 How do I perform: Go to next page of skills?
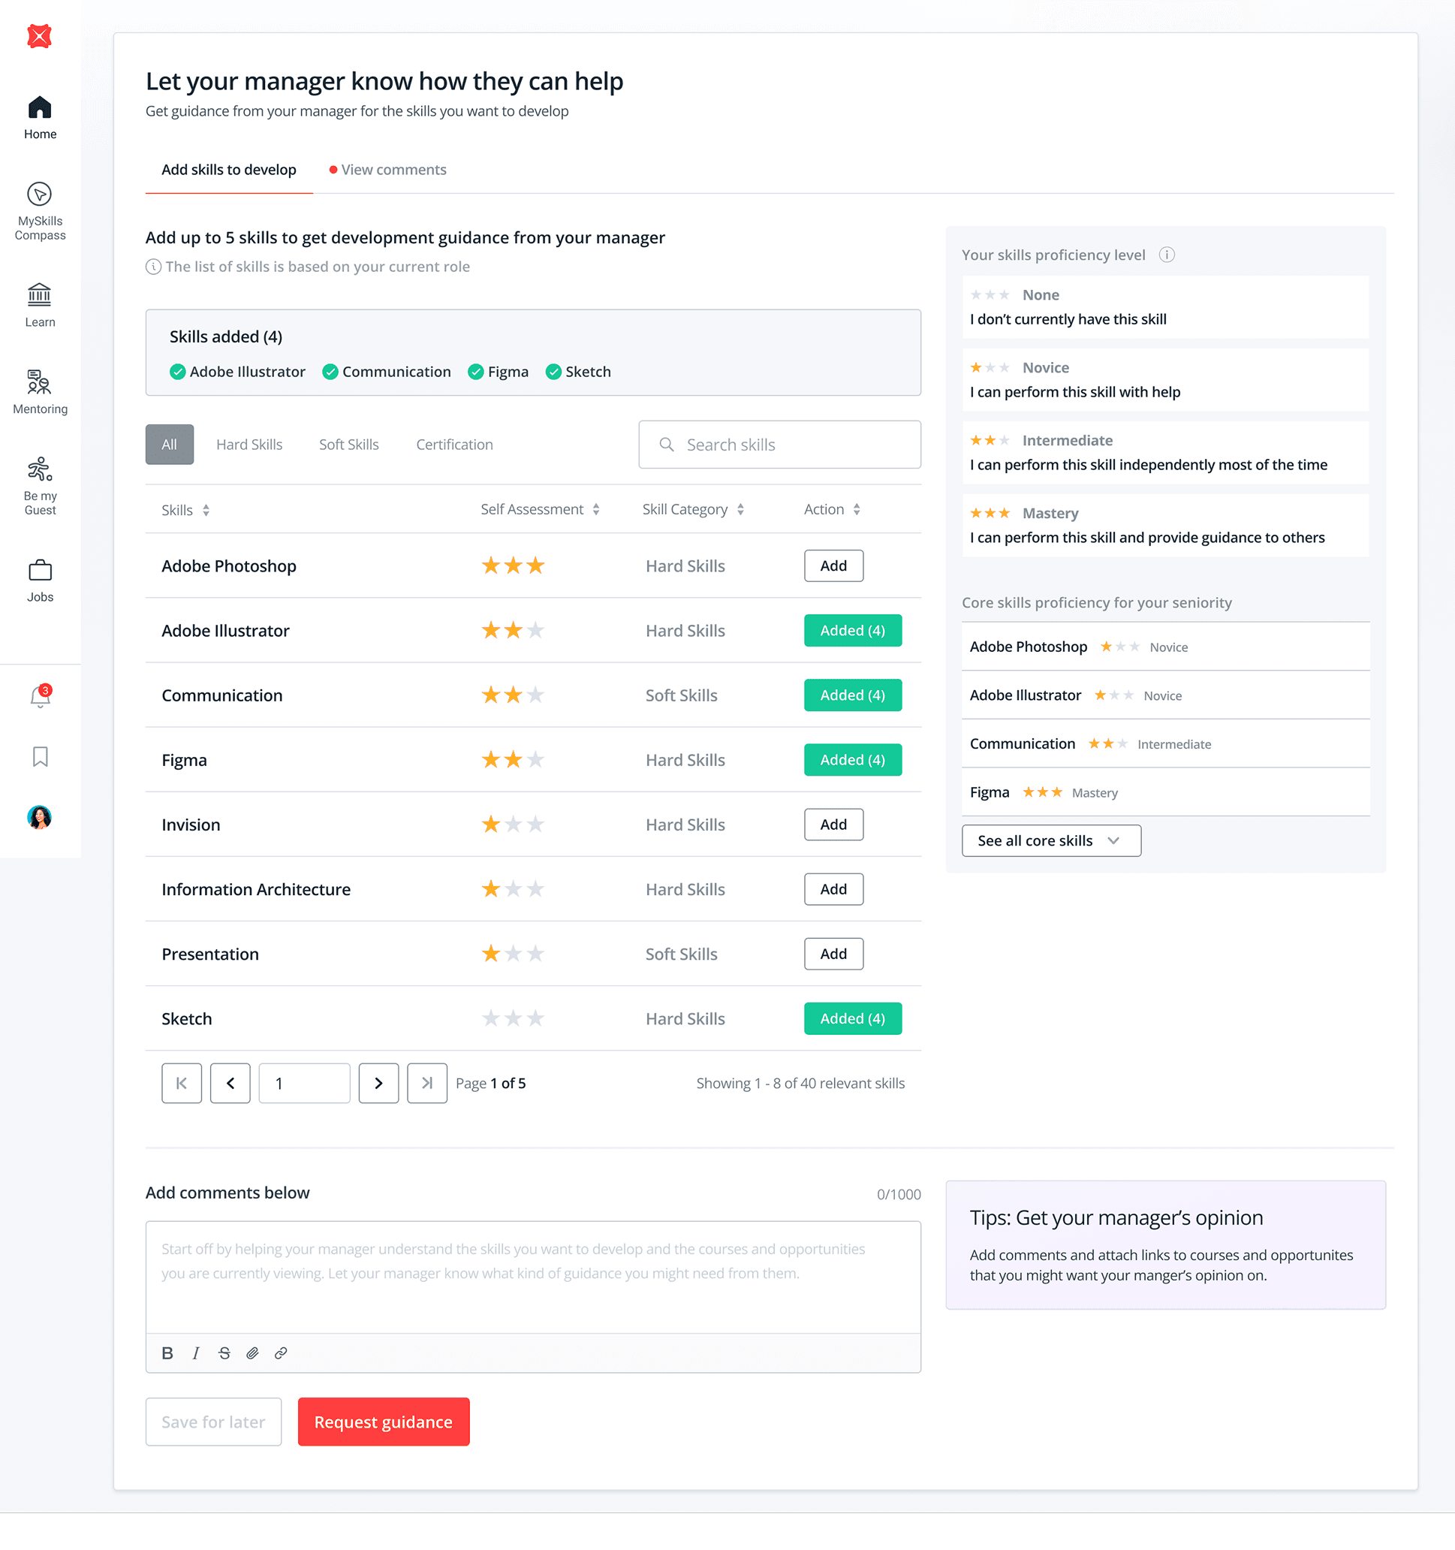[x=378, y=1083]
